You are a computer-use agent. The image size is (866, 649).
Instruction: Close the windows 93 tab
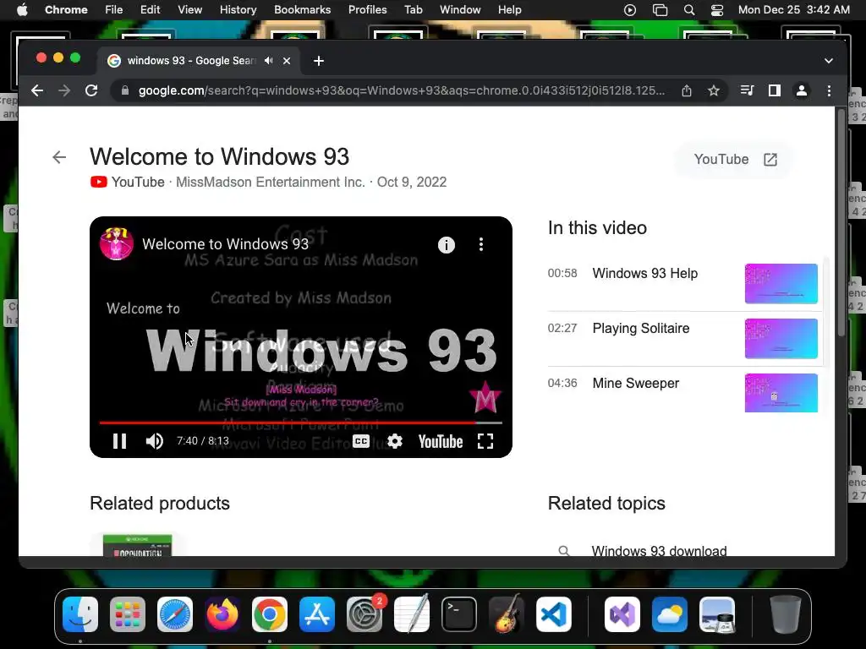pyautogui.click(x=287, y=61)
